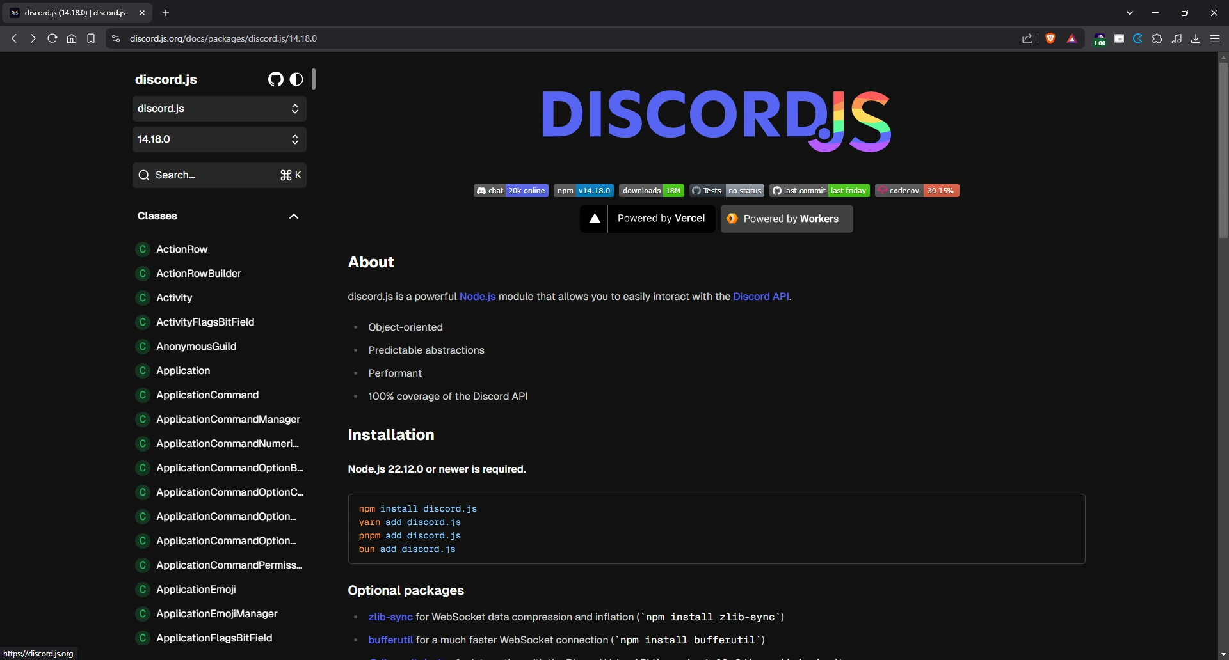
Task: Follow the Discord API link
Action: click(x=761, y=297)
